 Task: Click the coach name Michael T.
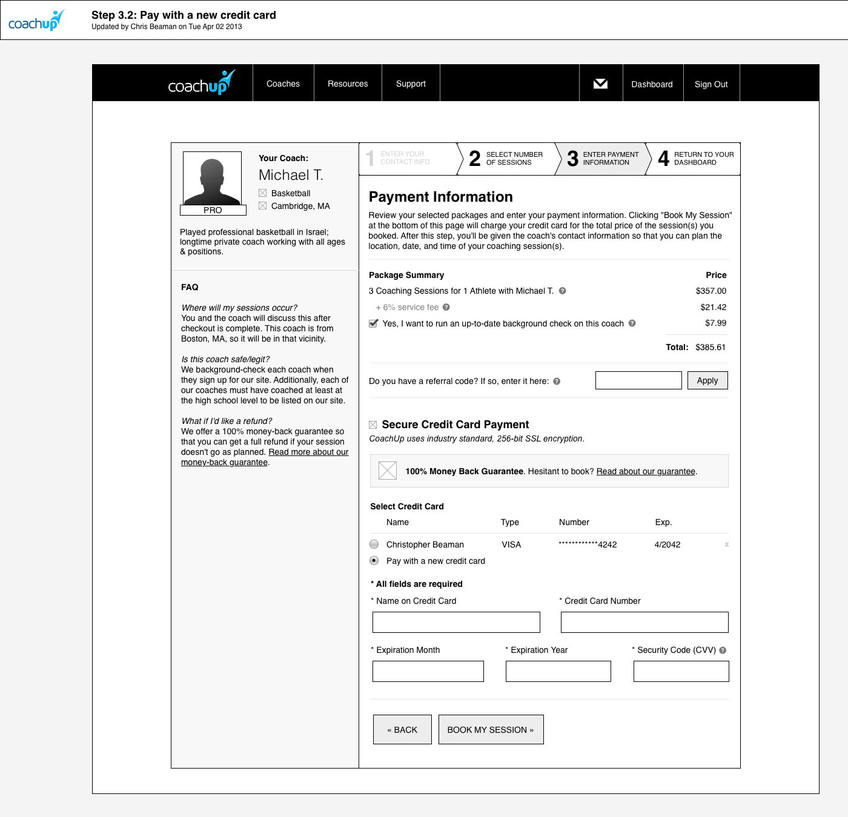coord(291,175)
